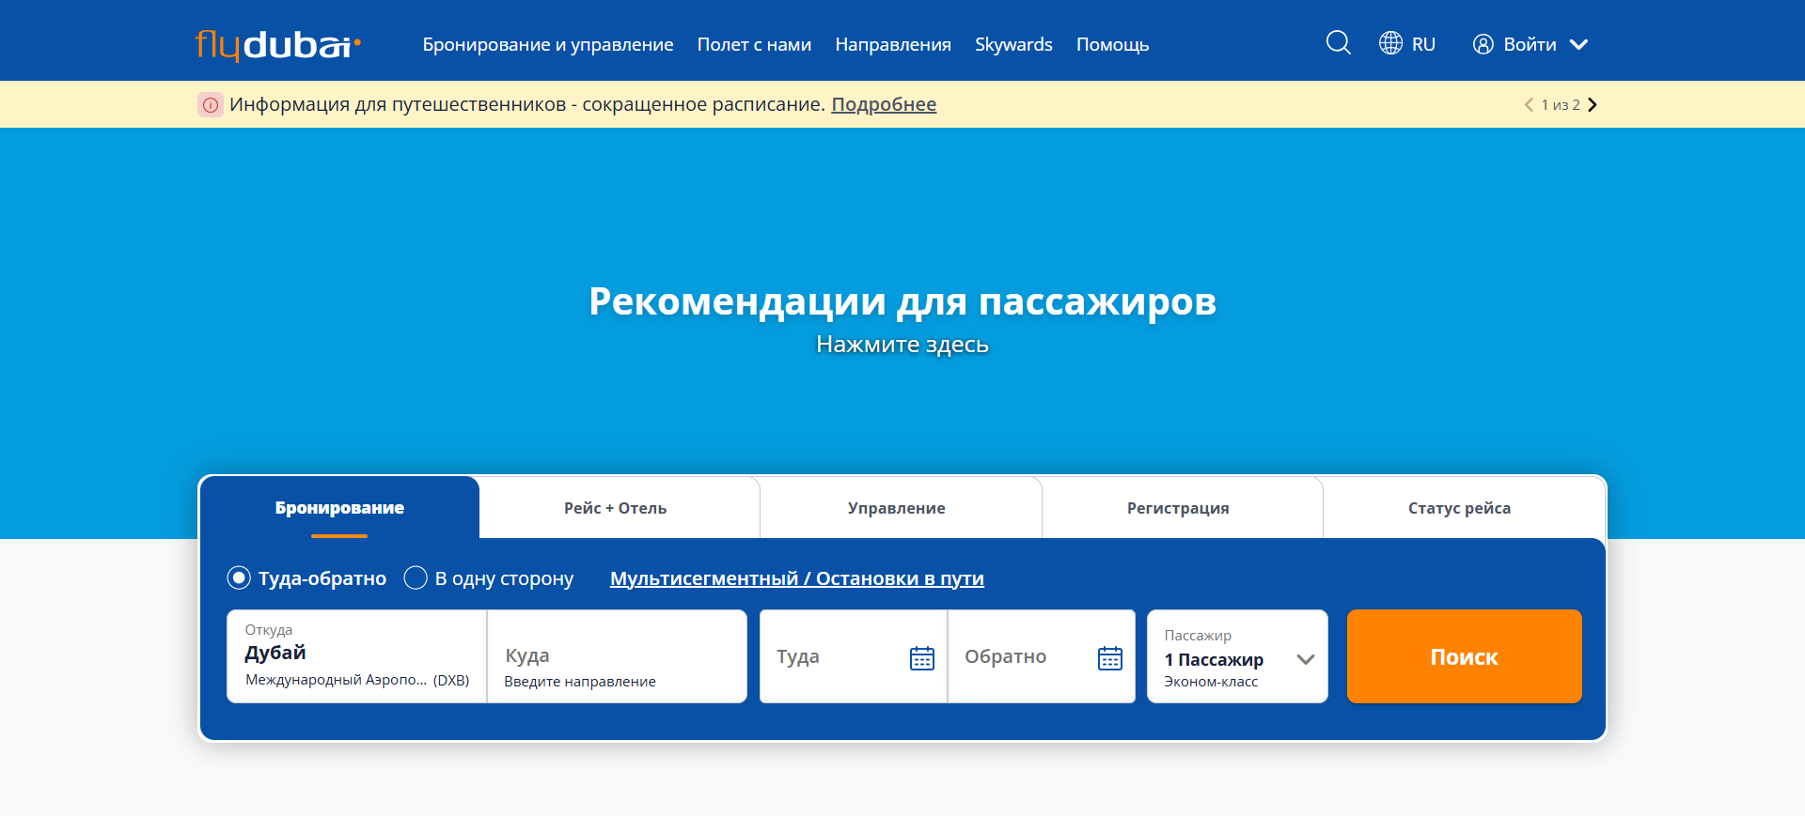This screenshot has height=816, width=1805.
Task: Click the user profile icon
Action: point(1483,44)
